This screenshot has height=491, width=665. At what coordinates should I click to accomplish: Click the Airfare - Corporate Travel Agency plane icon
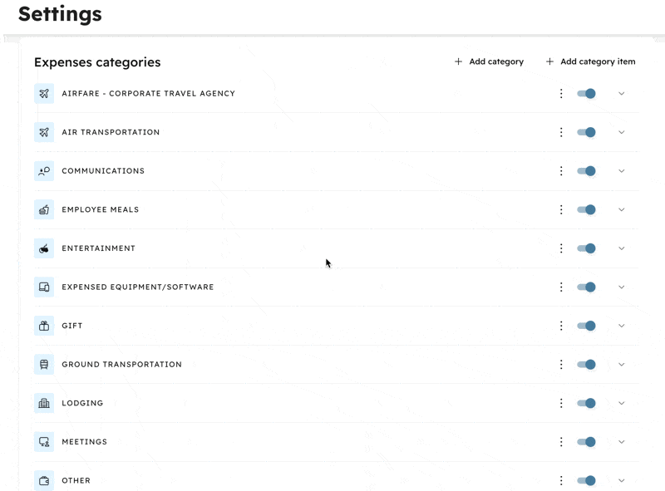(x=44, y=93)
